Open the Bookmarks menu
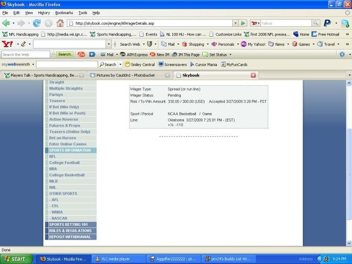Screen dimensions: 352x264 coord(64,13)
